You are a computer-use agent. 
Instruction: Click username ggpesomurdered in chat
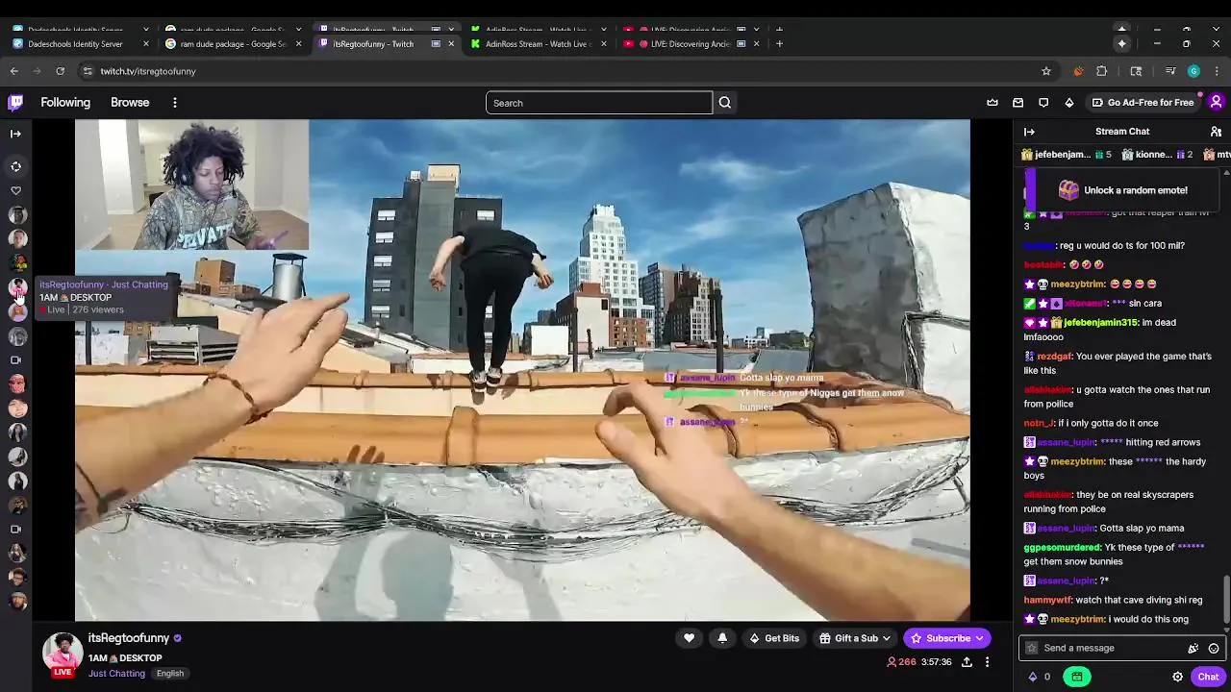(1062, 548)
